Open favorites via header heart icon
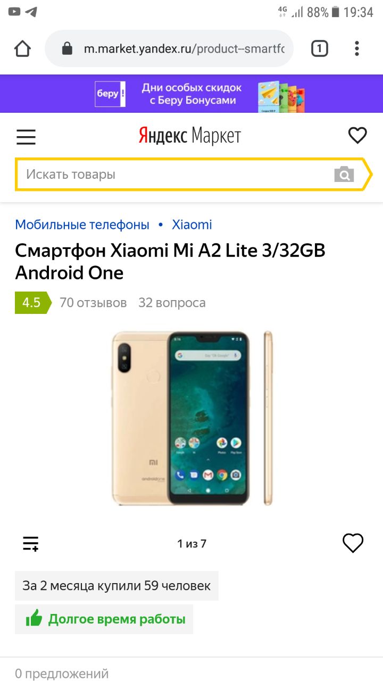Viewport: 383px width, 681px height. tap(357, 136)
